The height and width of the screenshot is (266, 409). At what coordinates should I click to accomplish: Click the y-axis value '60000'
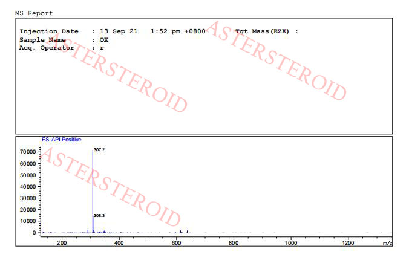pos(28,164)
